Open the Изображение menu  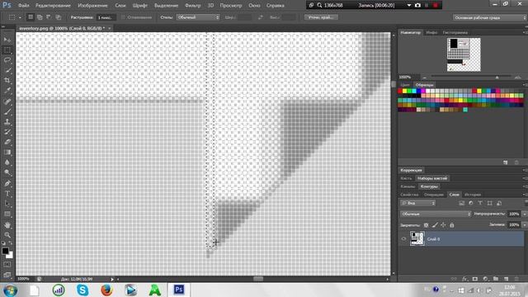point(92,6)
